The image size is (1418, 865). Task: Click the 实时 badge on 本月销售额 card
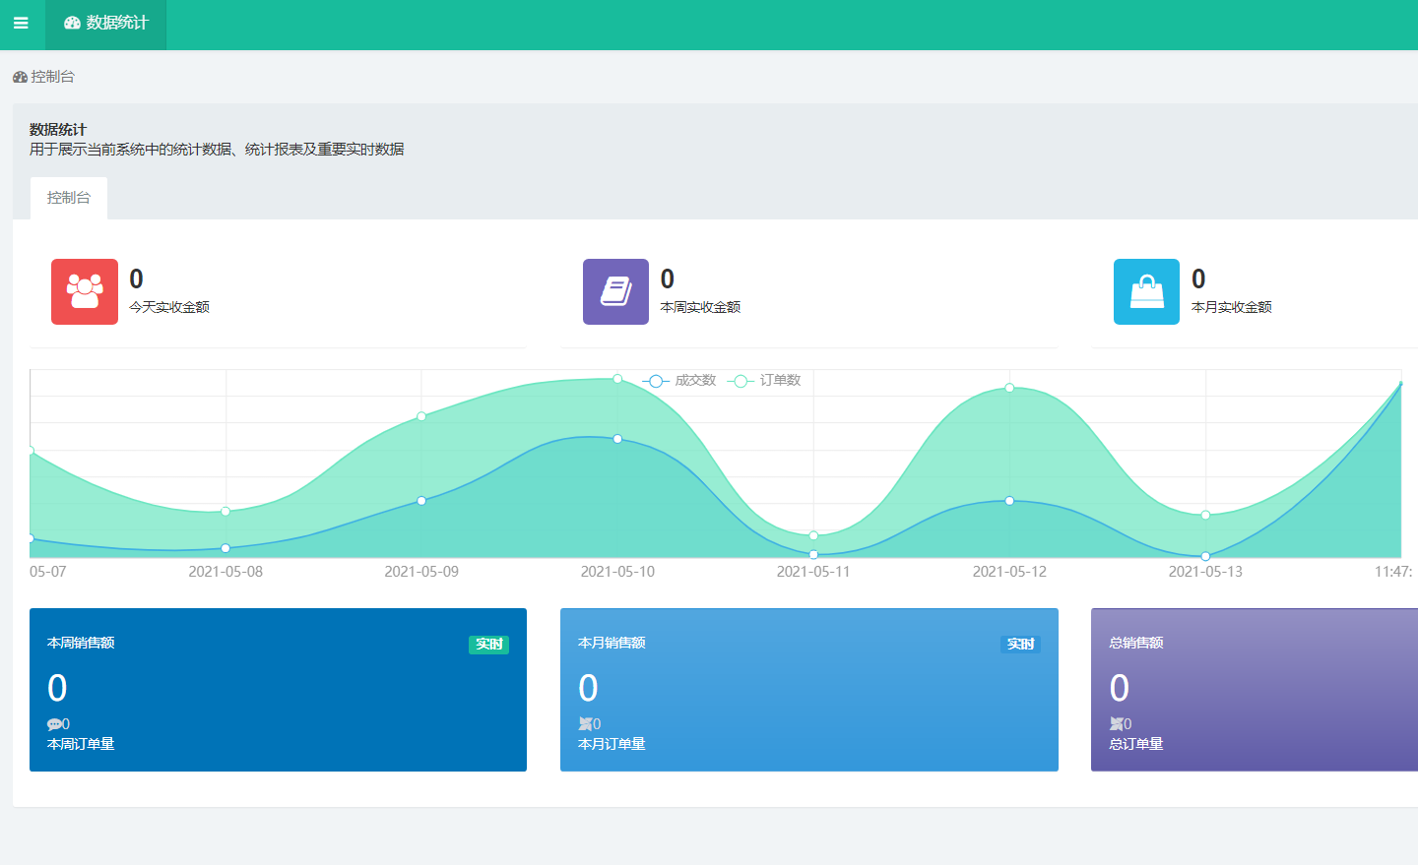click(x=1020, y=645)
